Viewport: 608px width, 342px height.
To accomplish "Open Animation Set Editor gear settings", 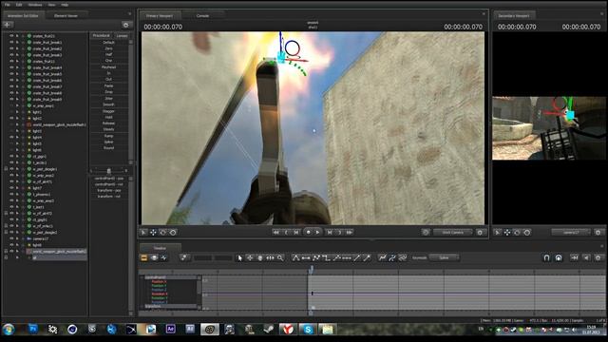I will click(126, 25).
